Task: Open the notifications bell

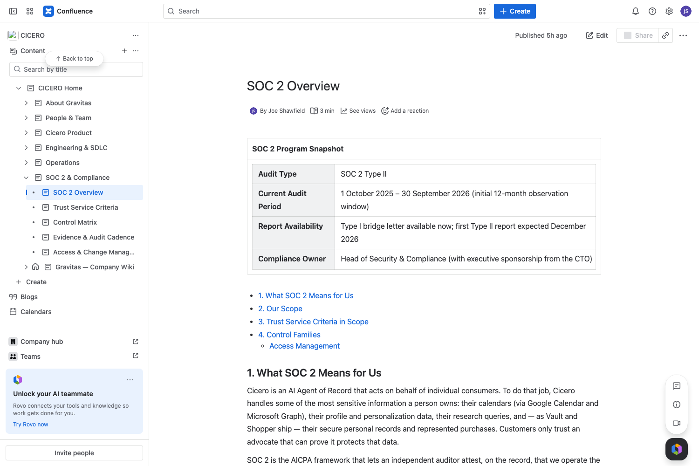Action: tap(636, 11)
